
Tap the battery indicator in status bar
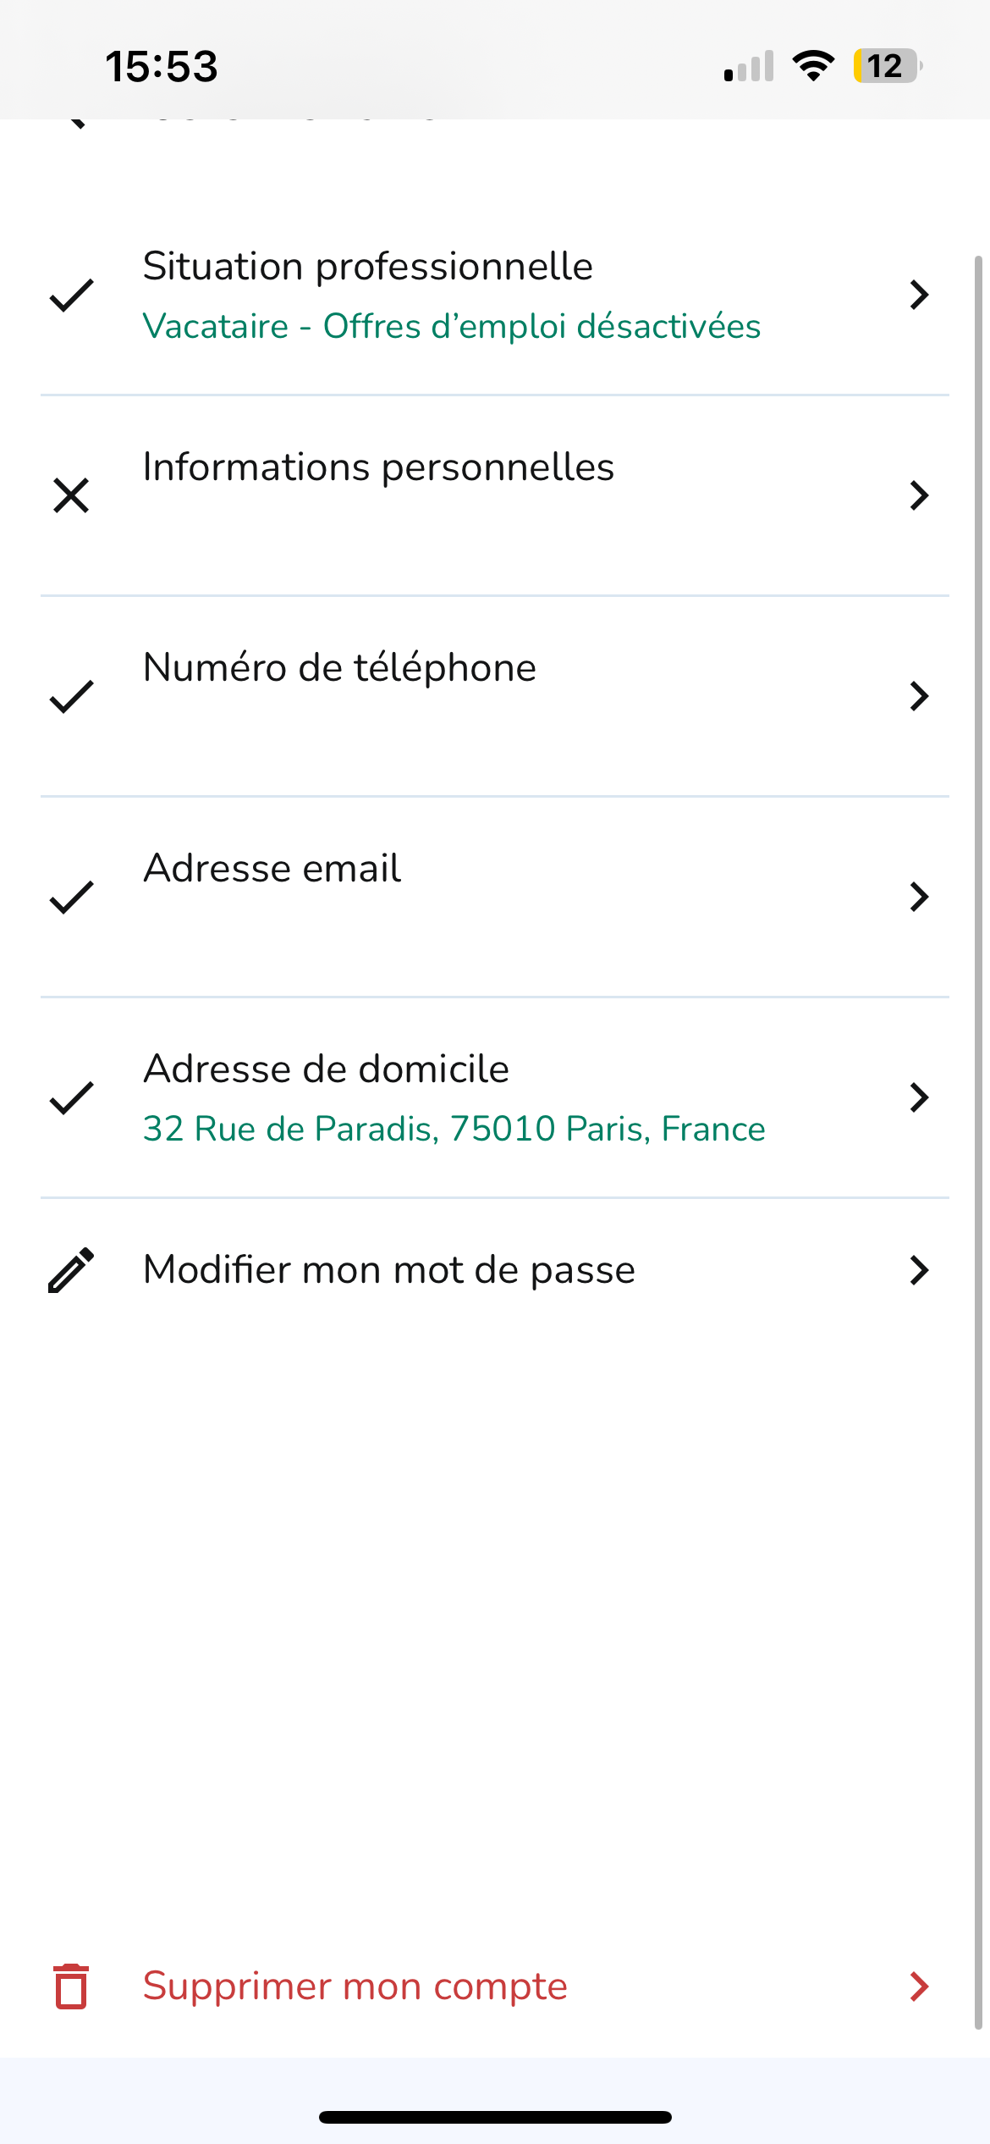click(x=886, y=66)
